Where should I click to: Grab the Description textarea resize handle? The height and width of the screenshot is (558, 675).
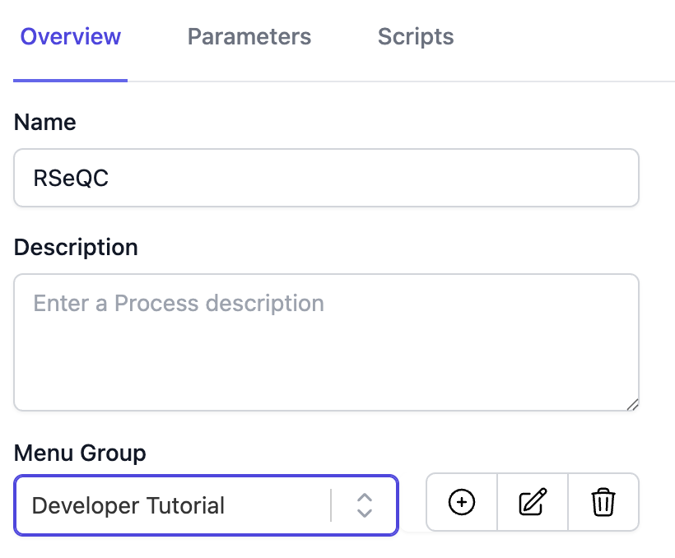pos(632,404)
